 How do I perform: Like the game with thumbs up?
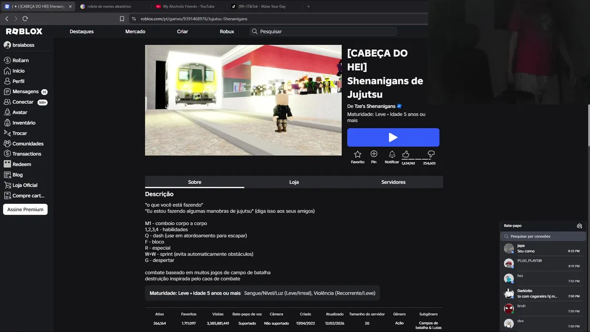tap(406, 154)
